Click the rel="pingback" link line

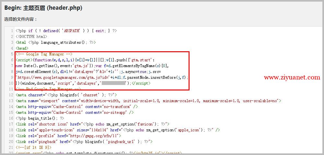pyautogui.click(x=84, y=142)
